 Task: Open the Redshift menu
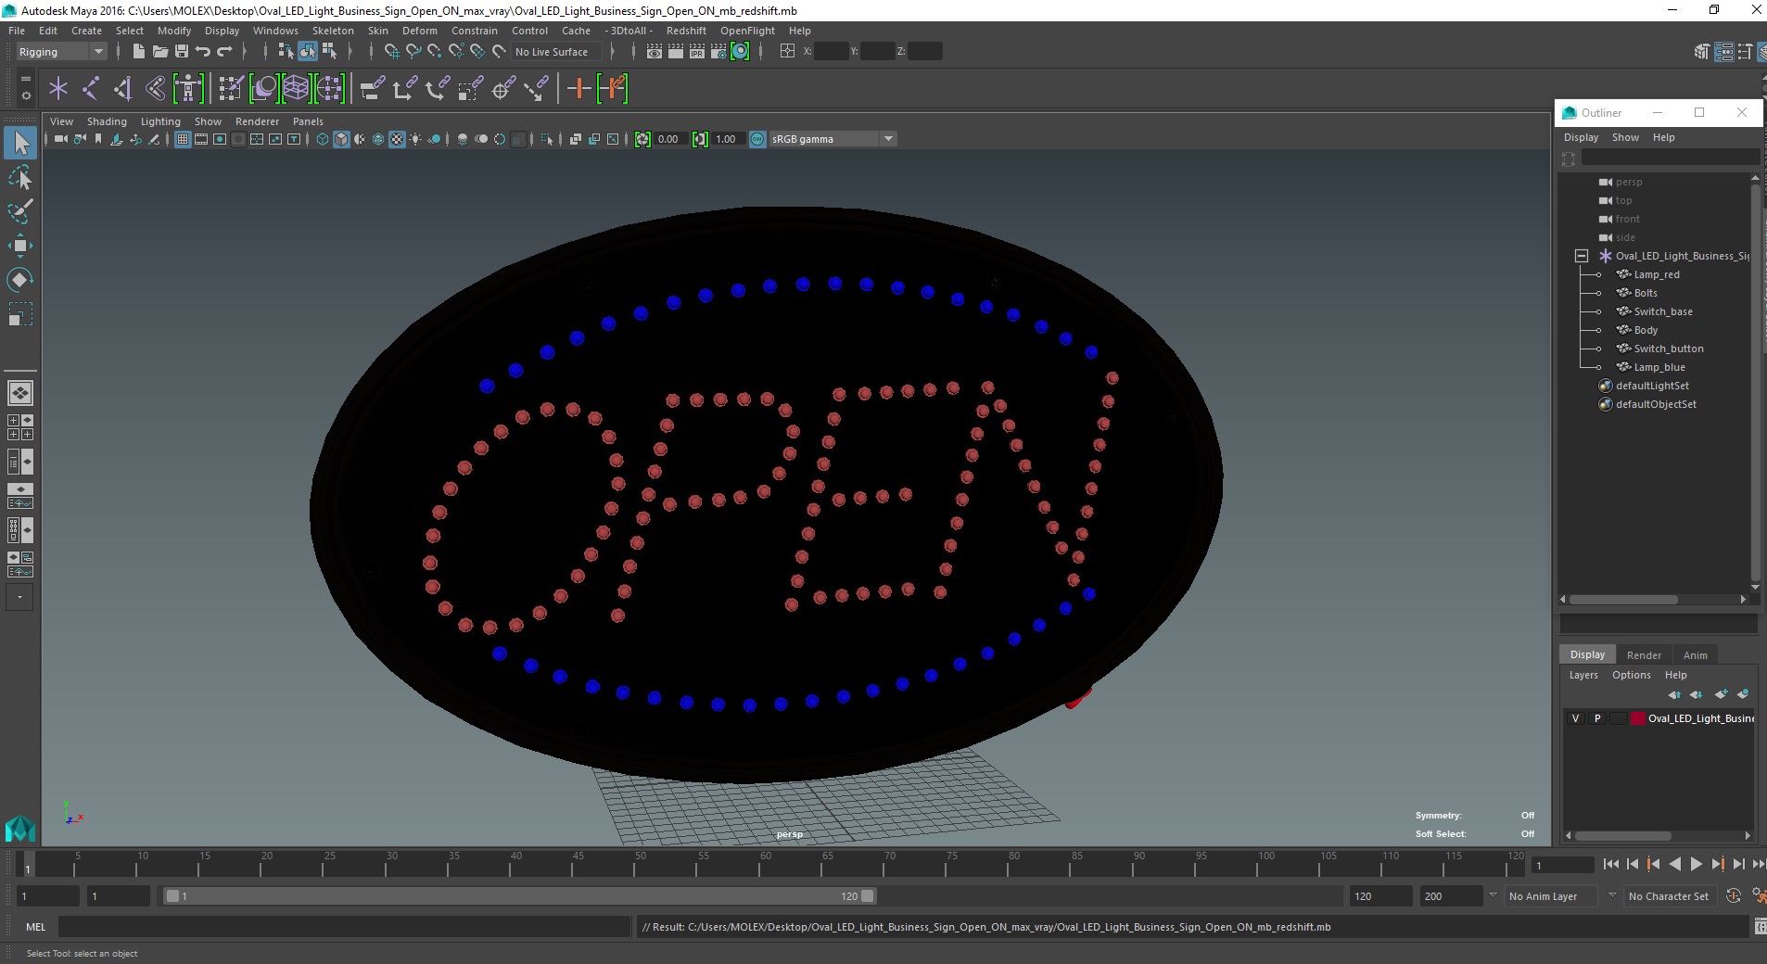(686, 31)
